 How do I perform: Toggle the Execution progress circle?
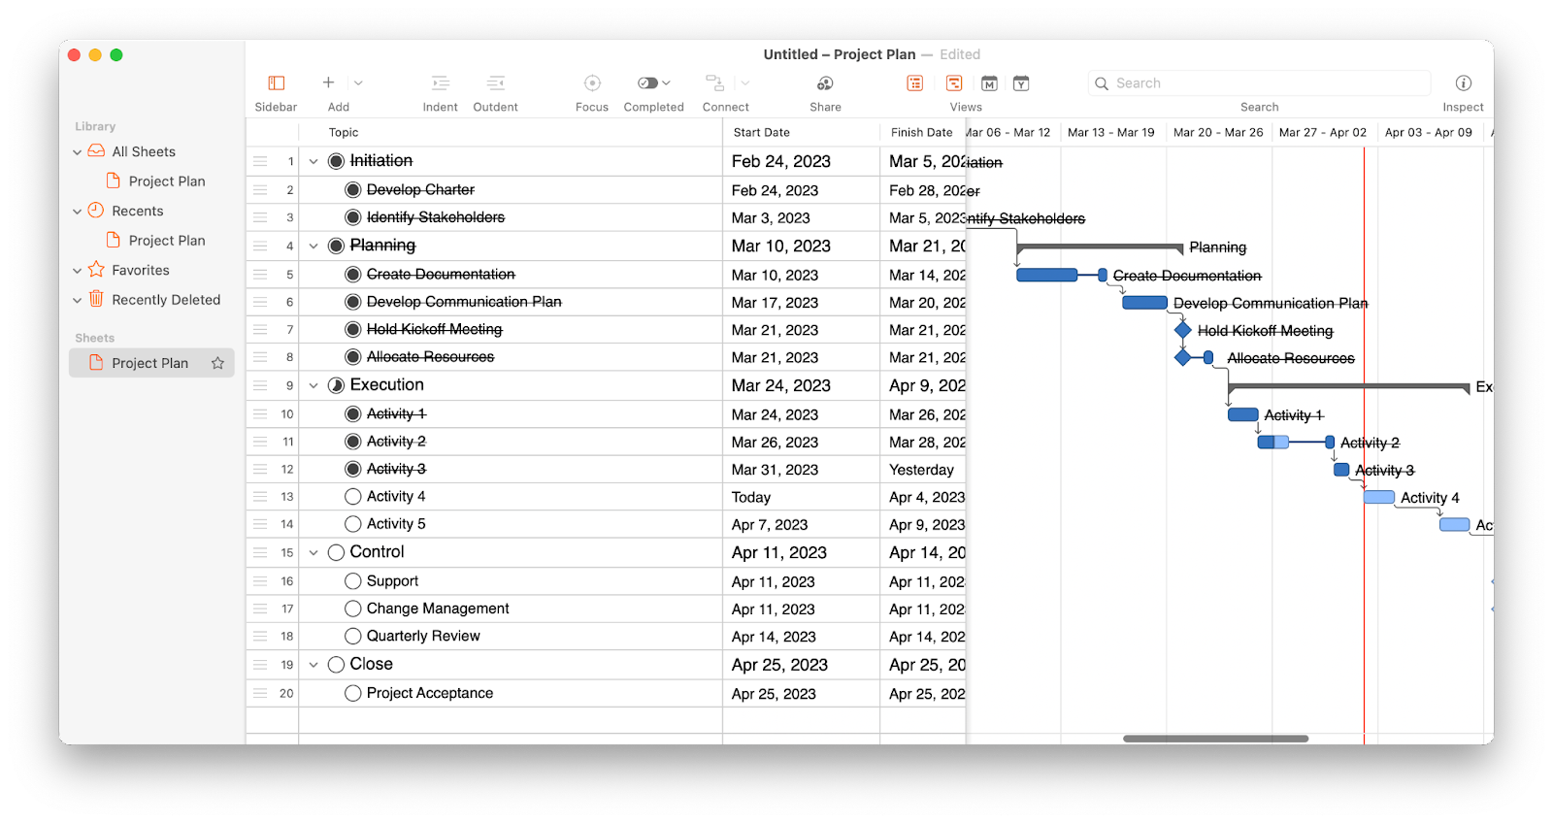click(x=336, y=385)
